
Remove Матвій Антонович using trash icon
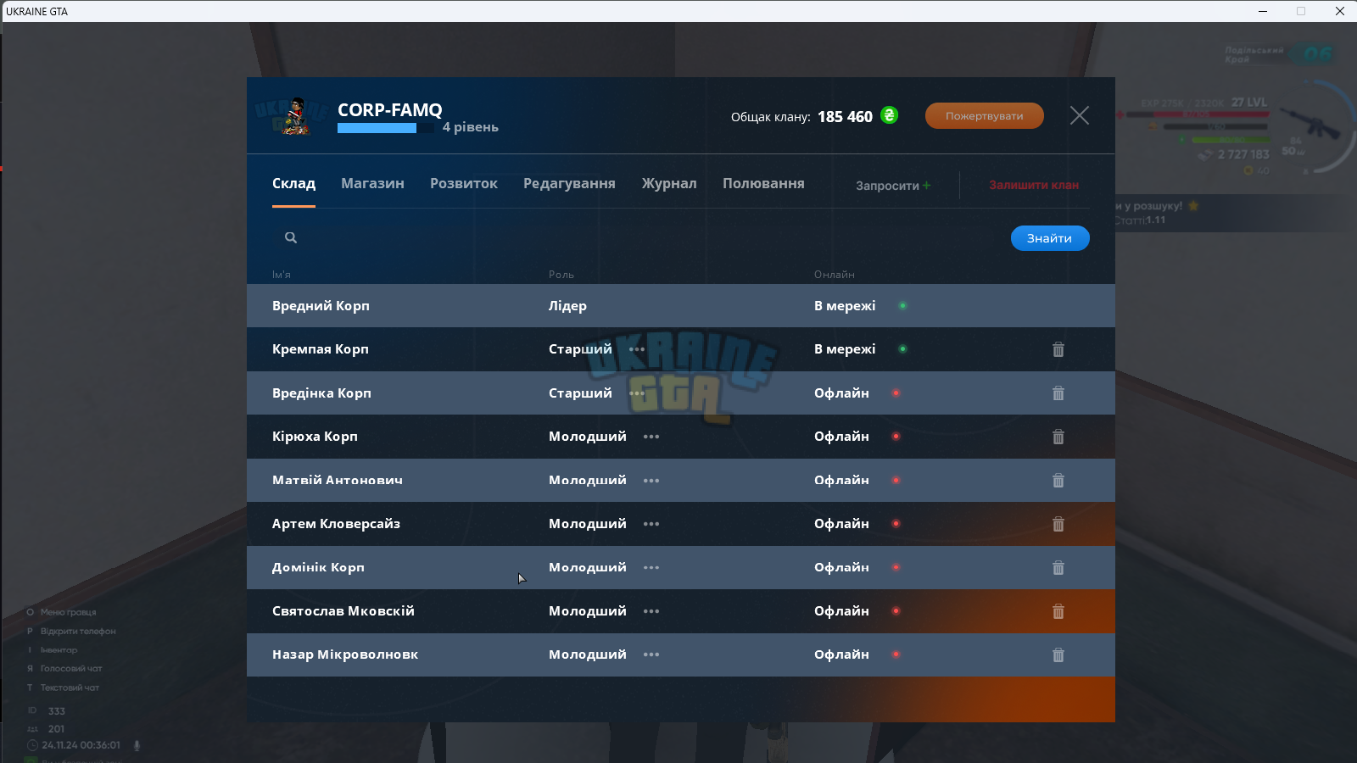coord(1058,481)
